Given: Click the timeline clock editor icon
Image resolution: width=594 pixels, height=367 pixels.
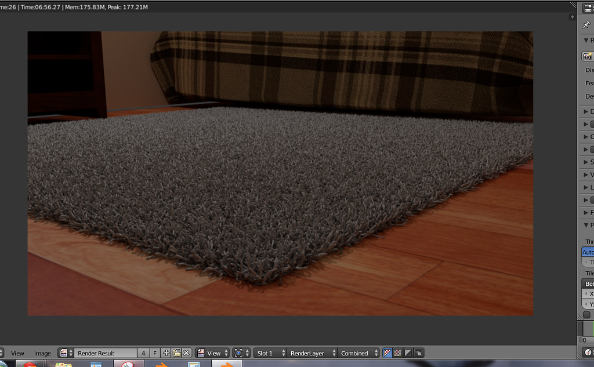Looking at the screenshot, I should pyautogui.click(x=588, y=353).
